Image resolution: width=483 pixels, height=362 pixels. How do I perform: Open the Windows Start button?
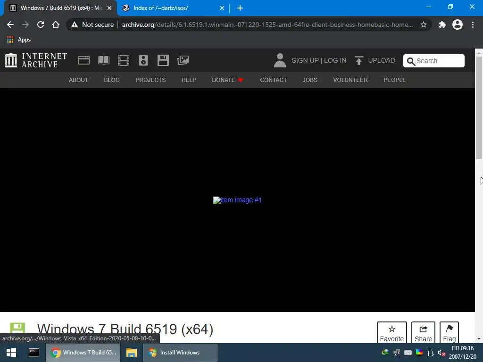(11, 353)
